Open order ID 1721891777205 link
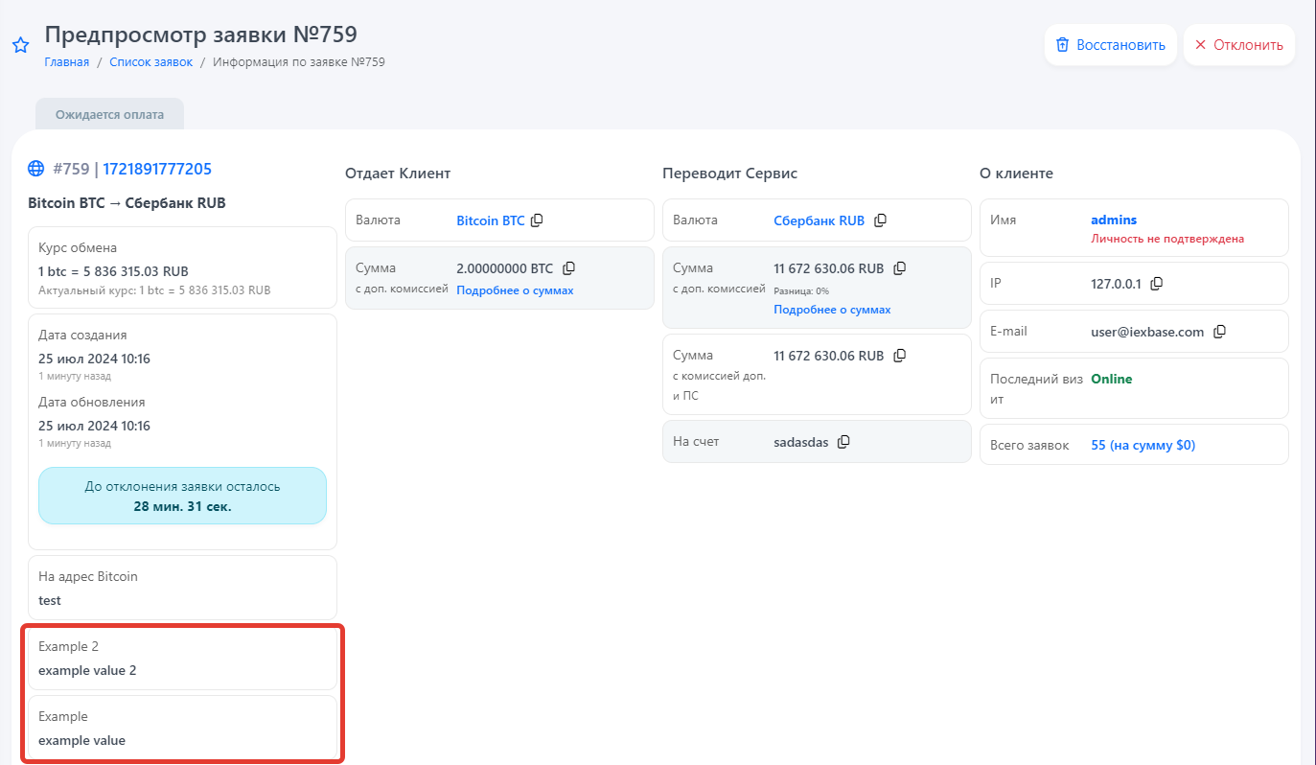The width and height of the screenshot is (1316, 765). (157, 169)
